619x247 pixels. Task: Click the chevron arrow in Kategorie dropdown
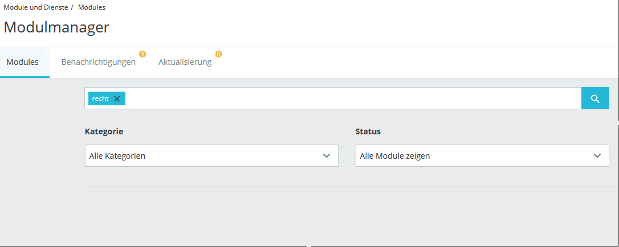tap(327, 155)
